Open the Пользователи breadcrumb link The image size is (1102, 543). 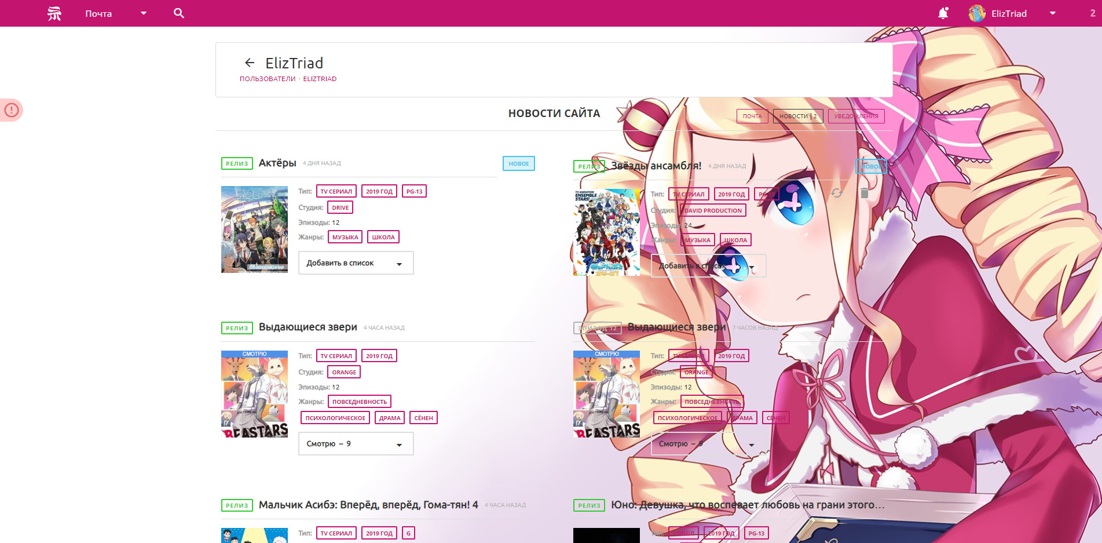click(268, 79)
